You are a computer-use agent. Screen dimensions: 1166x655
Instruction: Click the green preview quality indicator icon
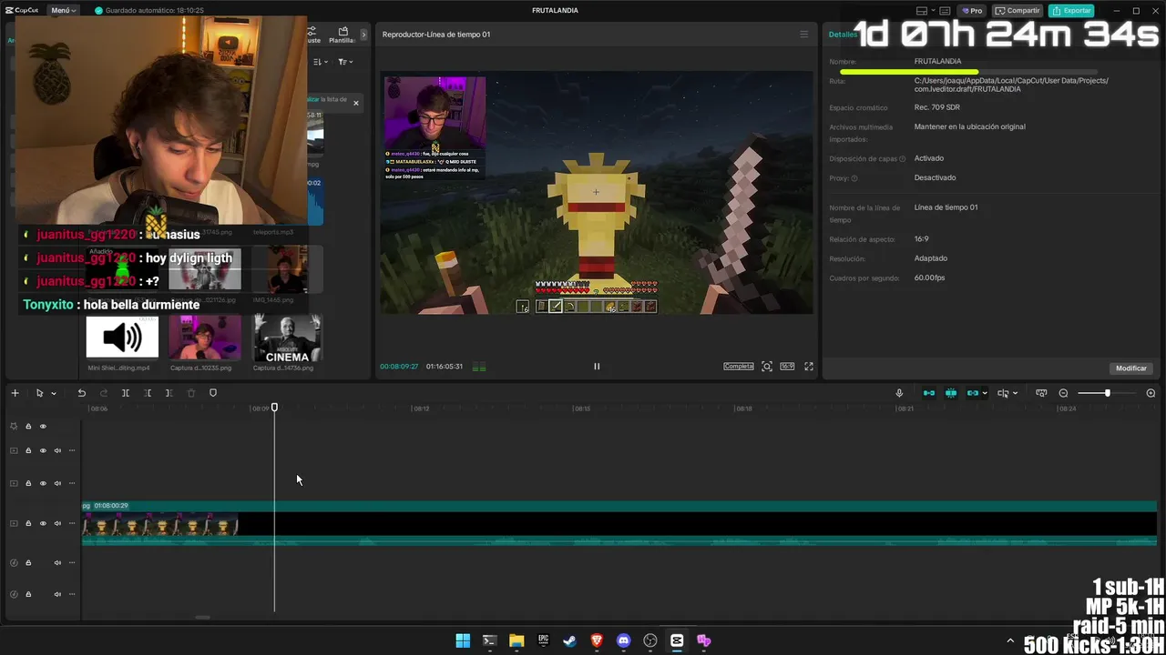(x=479, y=367)
